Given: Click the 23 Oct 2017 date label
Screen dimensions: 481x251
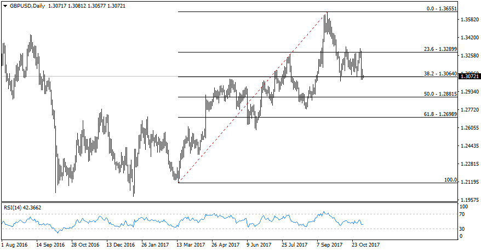Looking at the screenshot, I should click(365, 245).
